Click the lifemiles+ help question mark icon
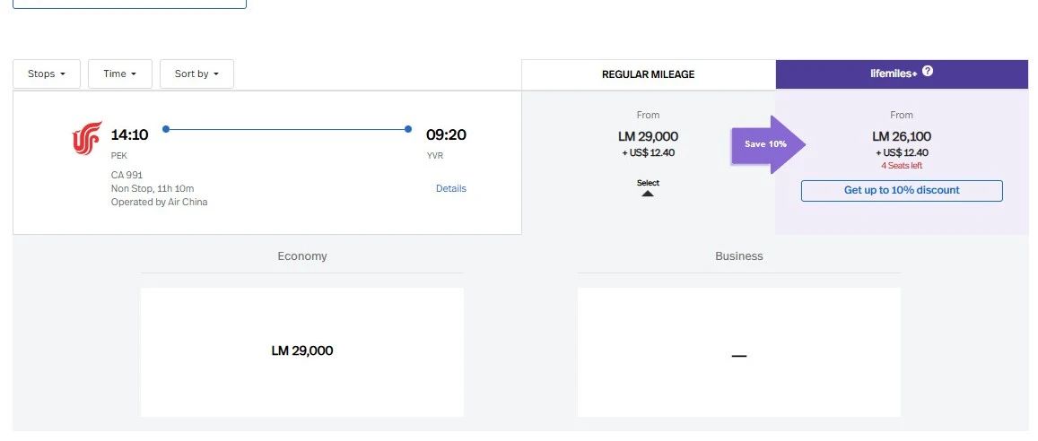Screen dimensions: 1038x441 click(x=928, y=72)
